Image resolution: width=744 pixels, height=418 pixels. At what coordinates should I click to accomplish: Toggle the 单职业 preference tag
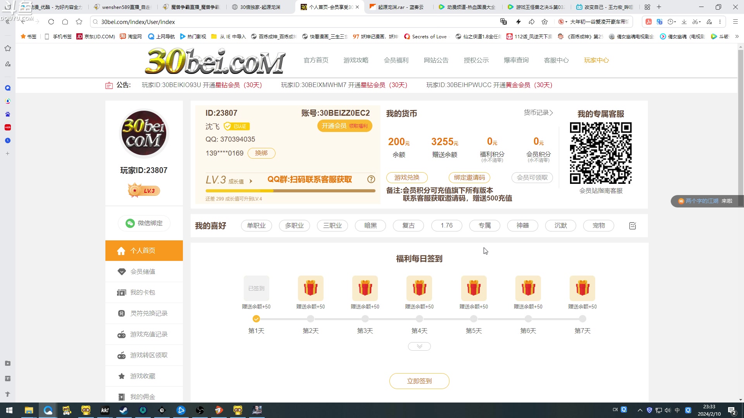pyautogui.click(x=256, y=225)
